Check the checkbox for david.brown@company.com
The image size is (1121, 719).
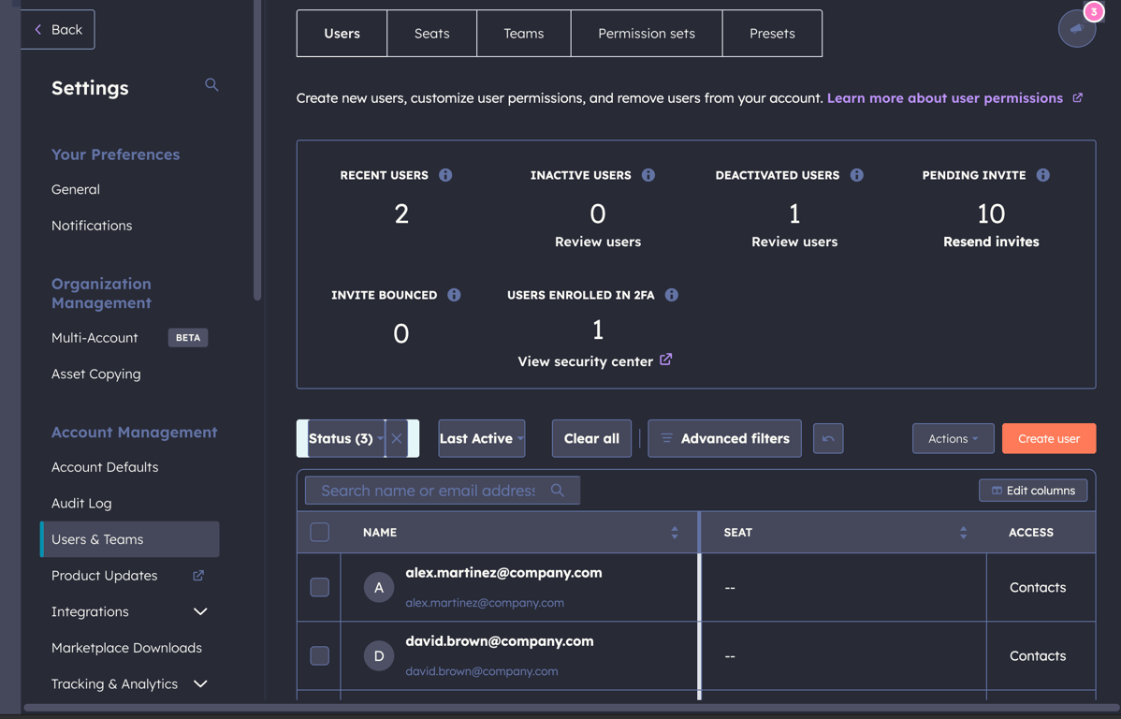click(319, 655)
